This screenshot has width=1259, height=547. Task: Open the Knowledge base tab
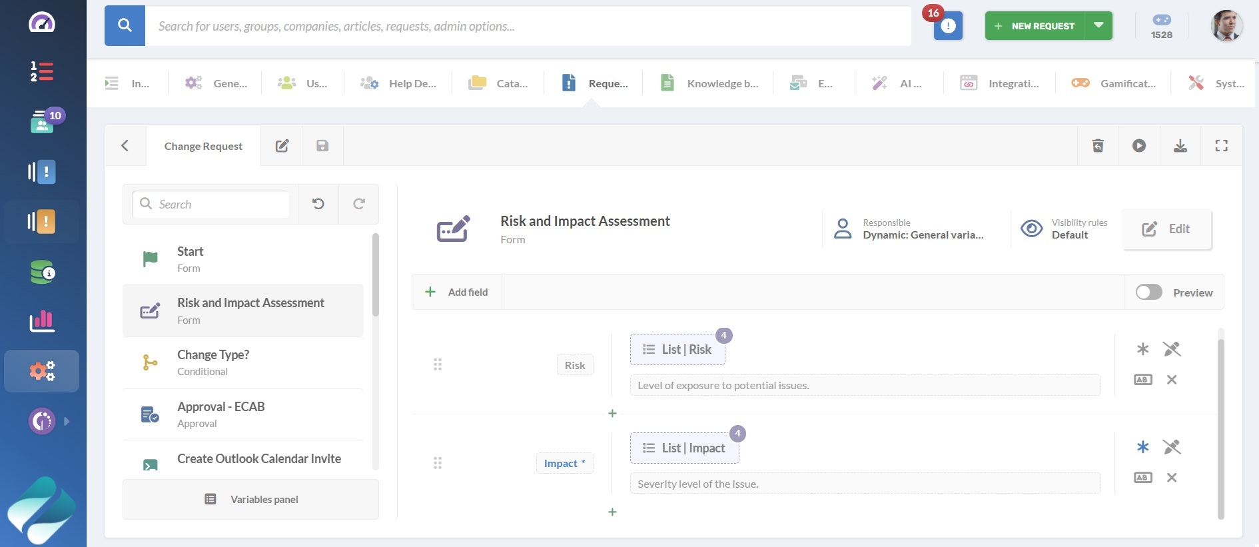coord(709,83)
